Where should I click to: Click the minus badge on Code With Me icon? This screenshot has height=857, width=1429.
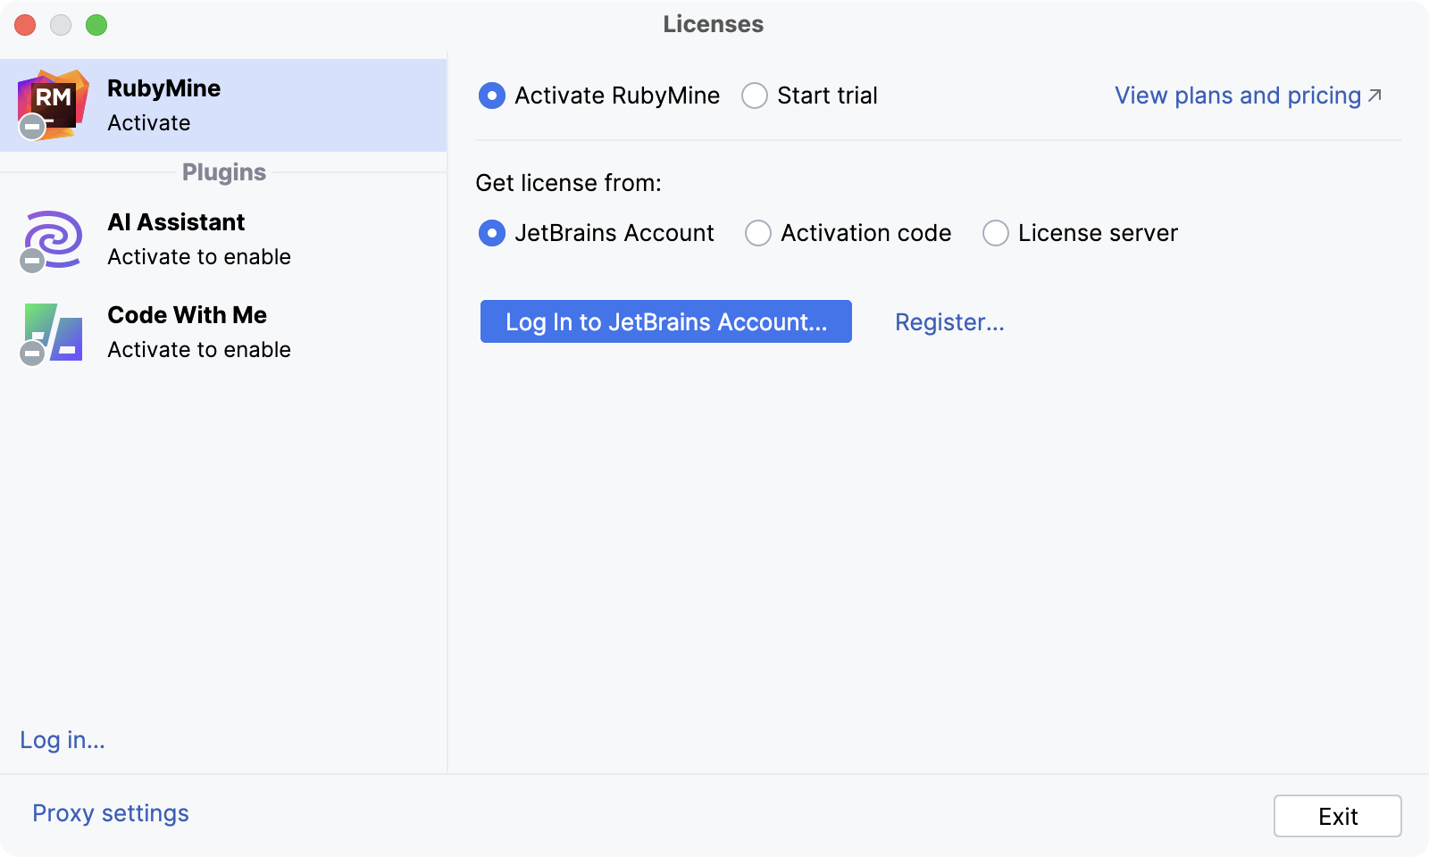[32, 354]
